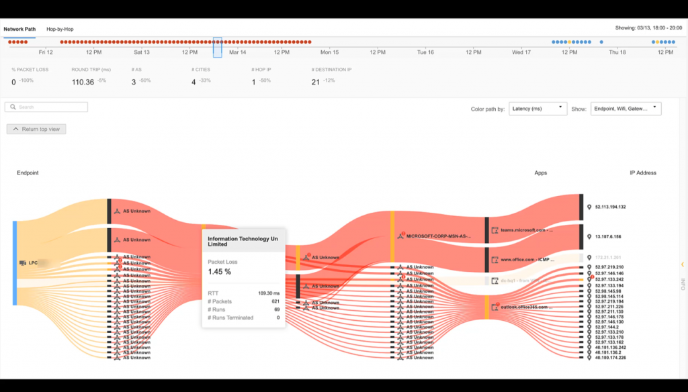This screenshot has height=392, width=688.
Task: Click the destination IP count 21
Action: [316, 82]
